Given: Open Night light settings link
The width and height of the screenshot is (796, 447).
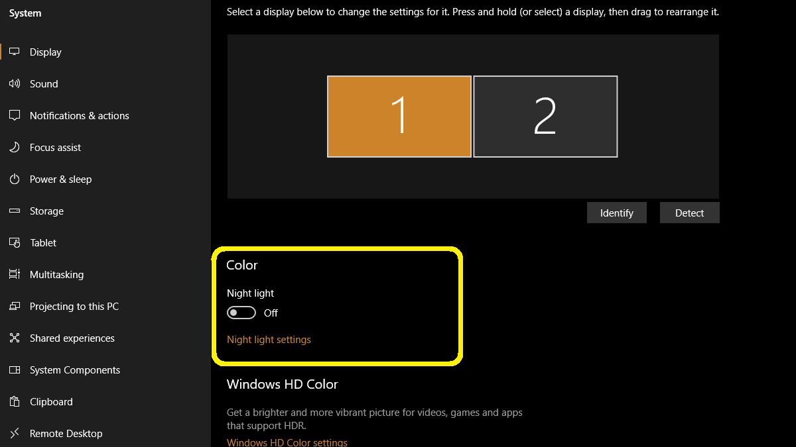Looking at the screenshot, I should coord(269,339).
